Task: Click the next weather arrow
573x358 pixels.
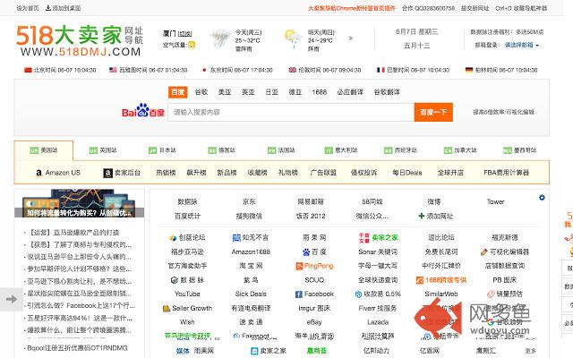Action: [351, 38]
